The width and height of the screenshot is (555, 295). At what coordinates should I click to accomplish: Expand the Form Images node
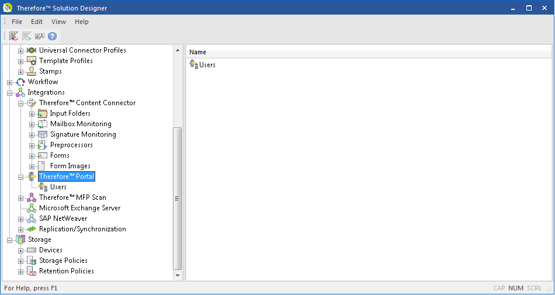coord(32,166)
